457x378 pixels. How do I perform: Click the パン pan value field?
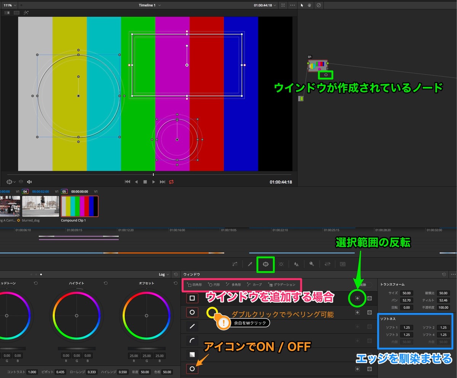click(x=406, y=300)
